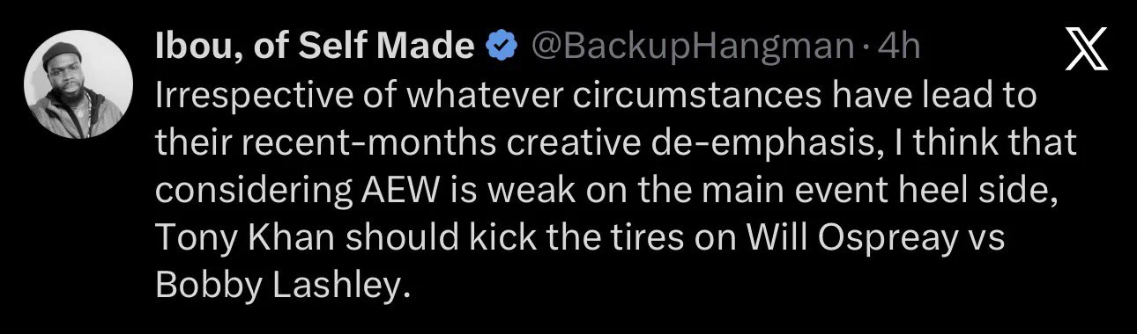Click the name "Bobby Lashley." in the tweet
1137x334 pixels.
(x=283, y=287)
